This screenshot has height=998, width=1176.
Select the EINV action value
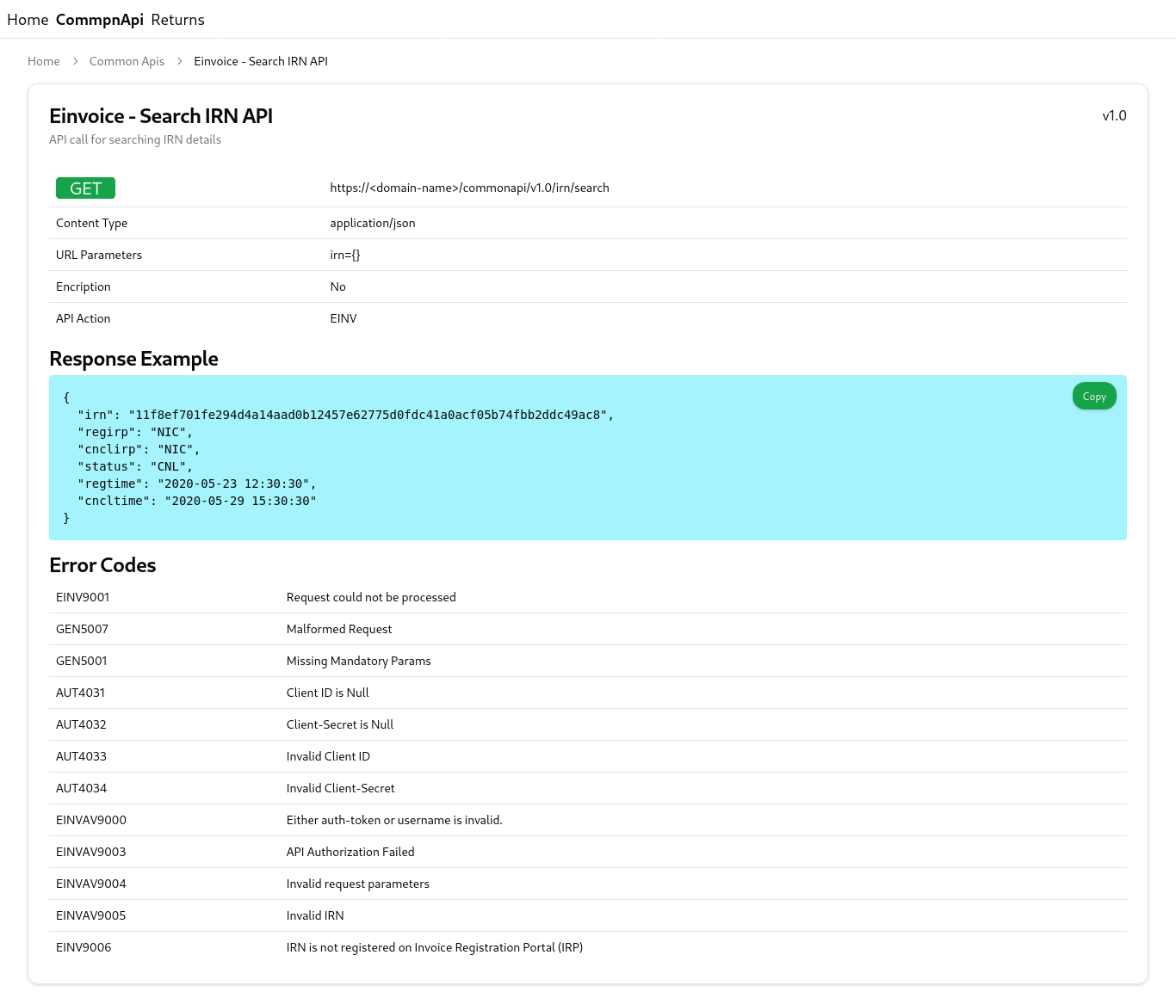(x=344, y=318)
